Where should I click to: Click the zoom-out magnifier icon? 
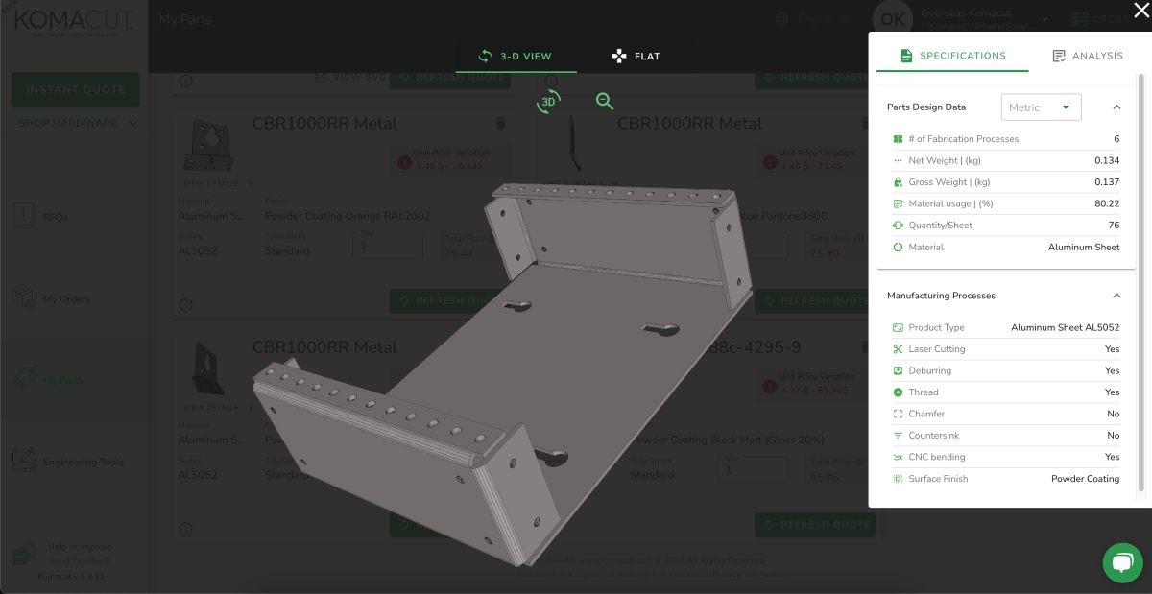[604, 101]
